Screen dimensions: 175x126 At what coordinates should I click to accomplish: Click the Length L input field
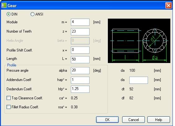click(x=80, y=60)
